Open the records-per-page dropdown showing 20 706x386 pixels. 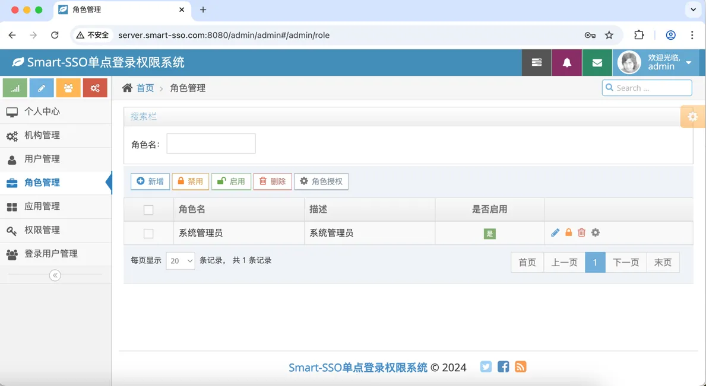180,260
